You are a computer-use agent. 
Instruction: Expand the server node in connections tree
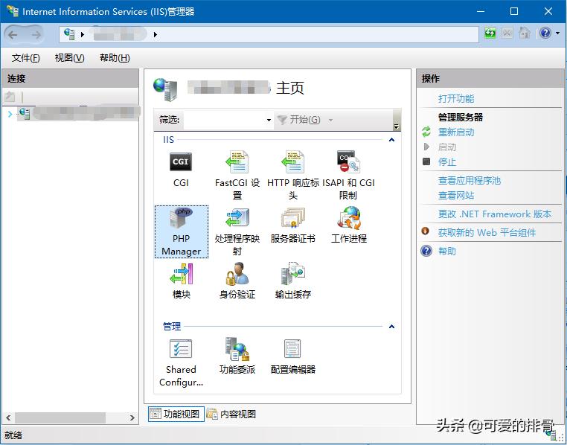point(10,115)
